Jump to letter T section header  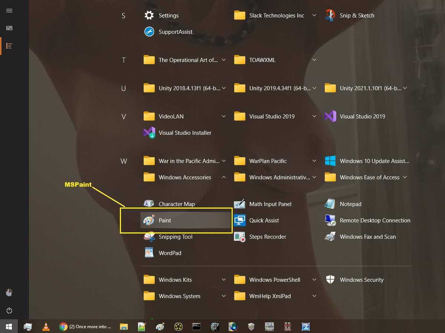click(124, 60)
